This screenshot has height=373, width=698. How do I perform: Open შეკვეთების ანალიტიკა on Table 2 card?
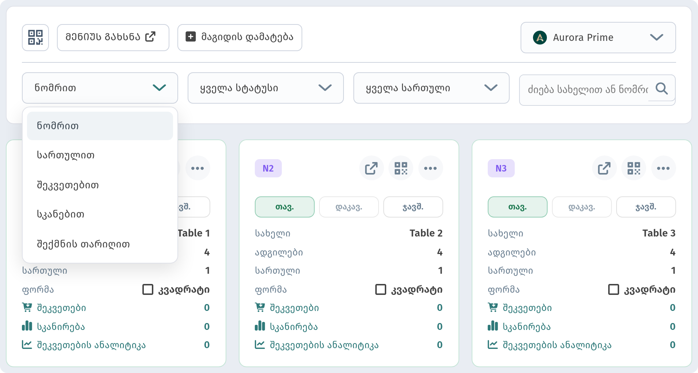pos(317,345)
